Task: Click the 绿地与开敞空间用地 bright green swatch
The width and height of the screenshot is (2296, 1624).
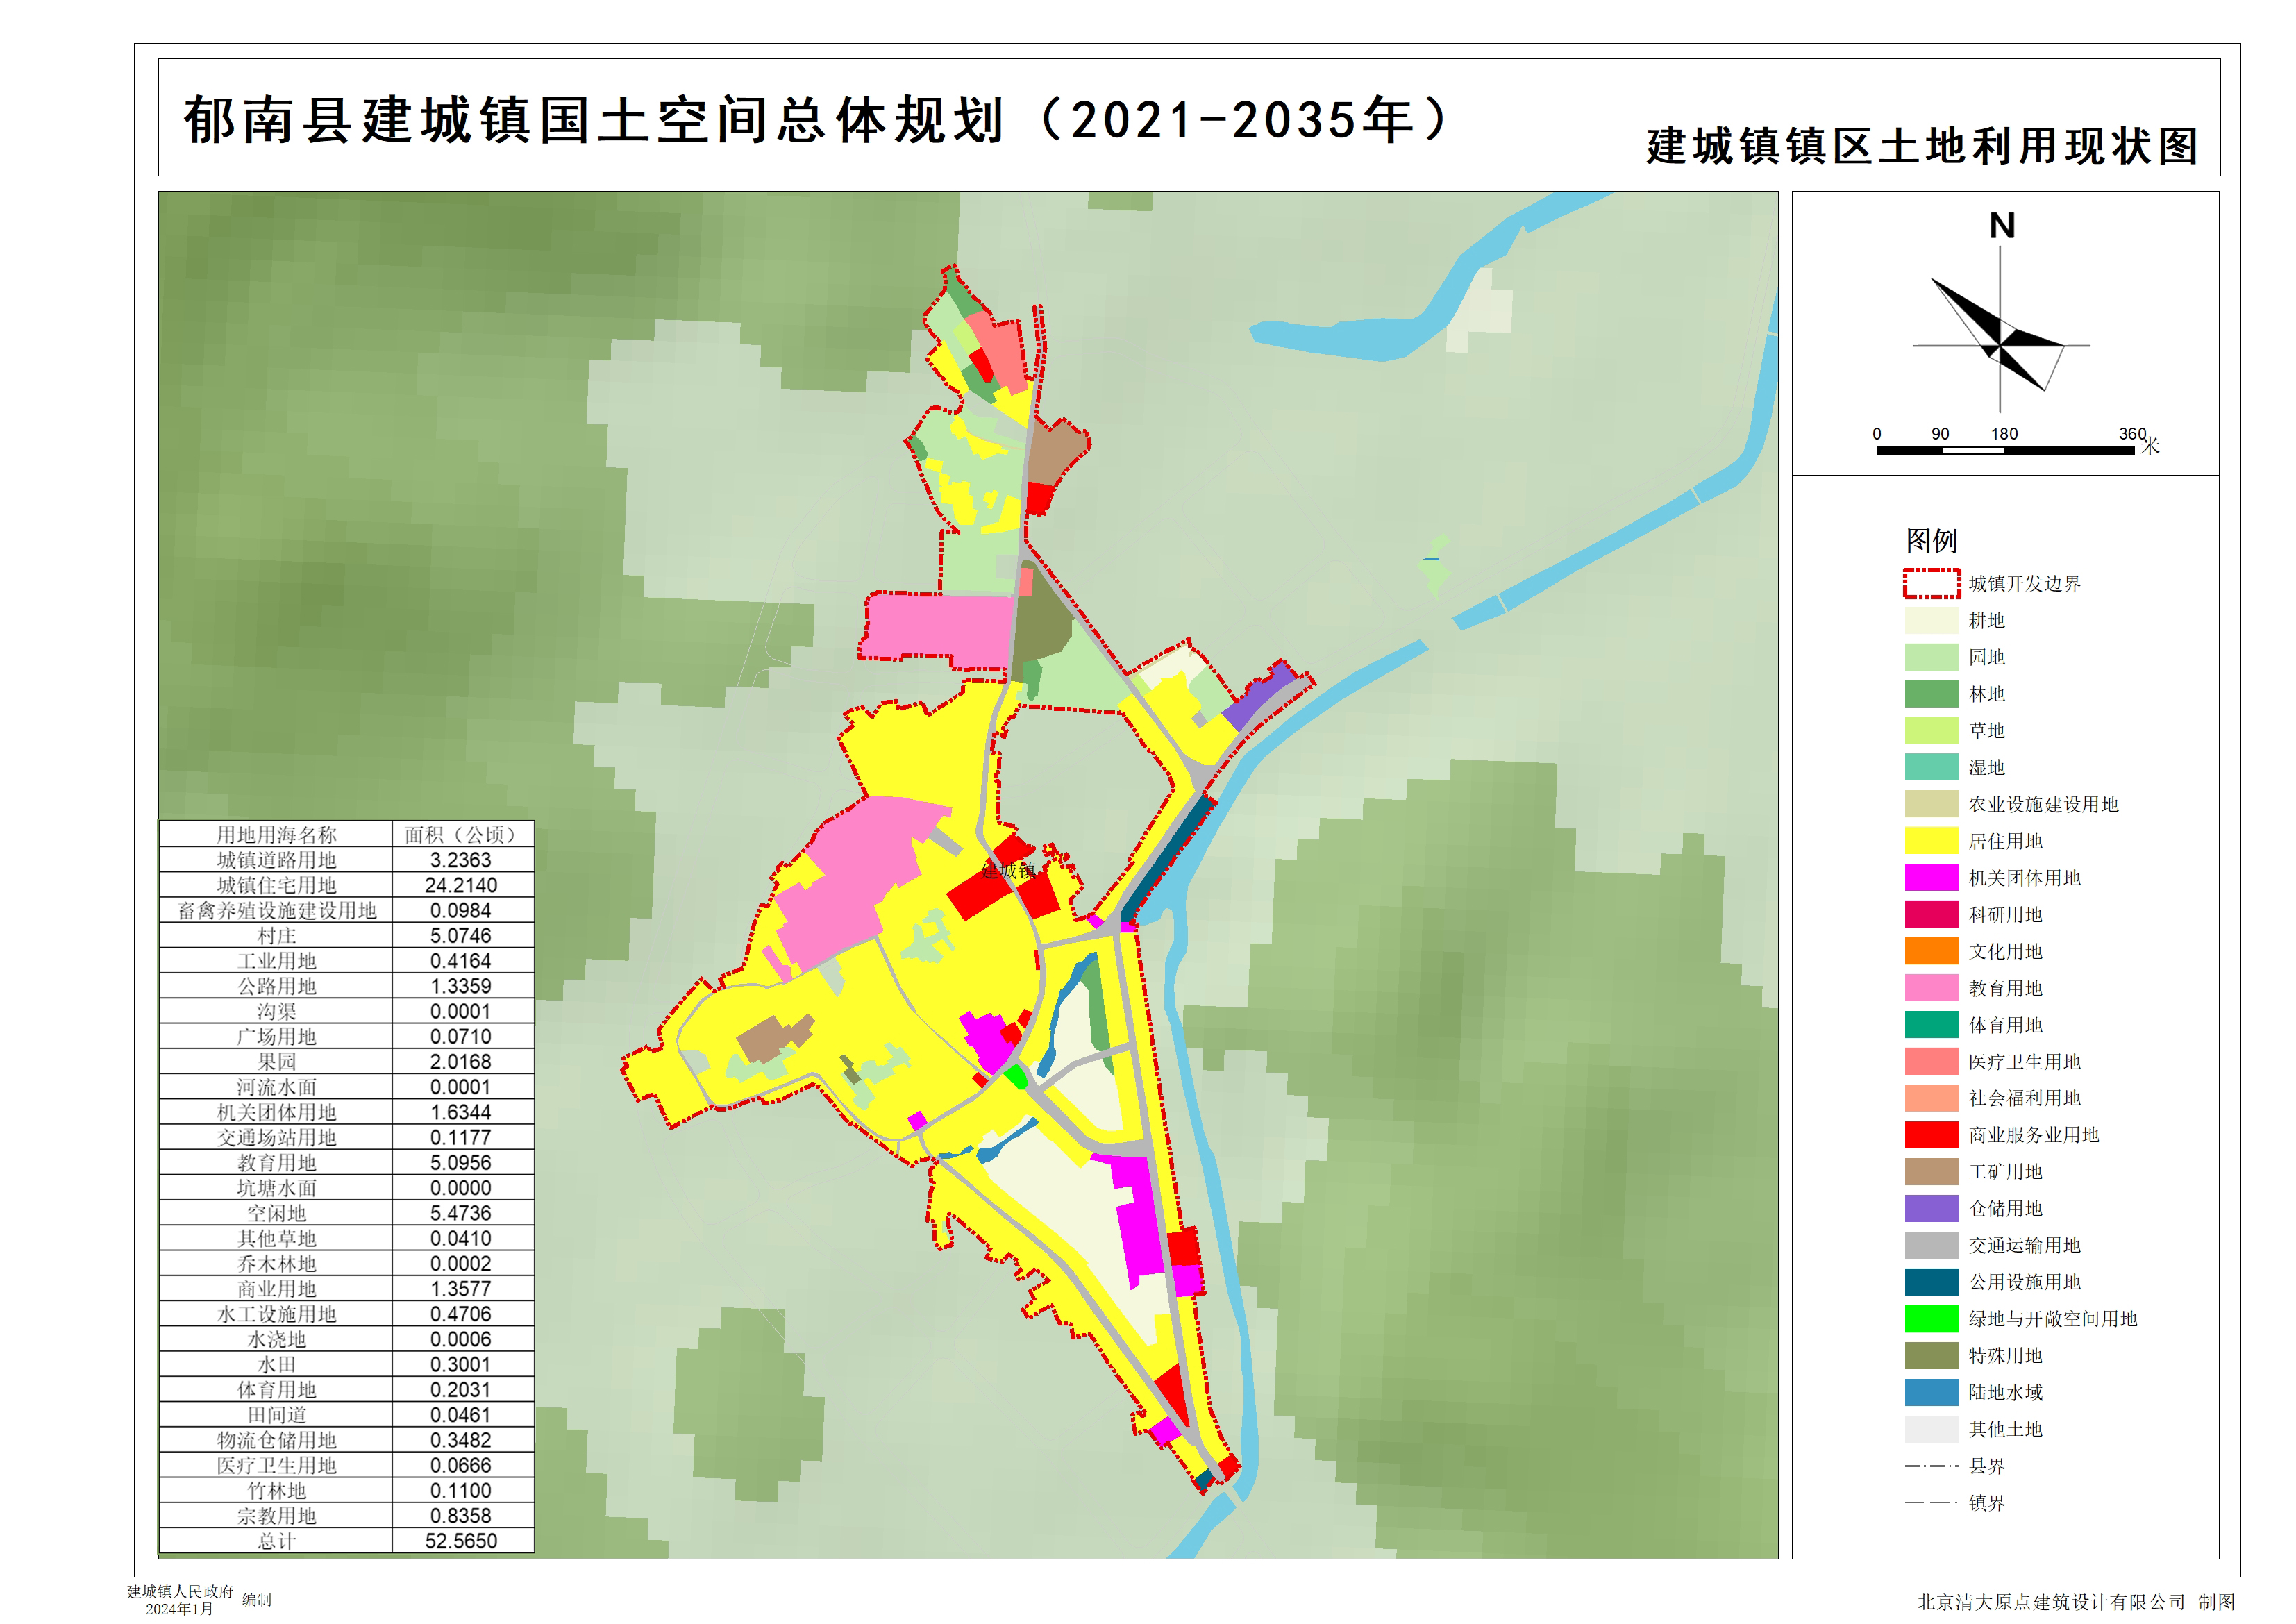Action: pos(1931,1319)
